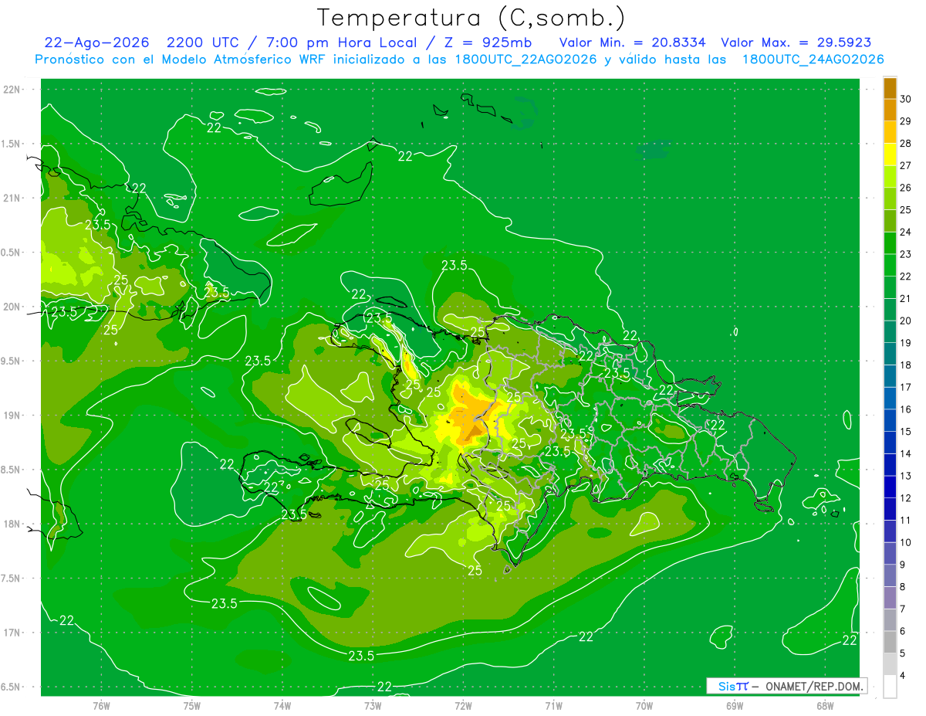Pick the dark orange swatch above legend value 30
The height and width of the screenshot is (716, 926).
(890, 88)
